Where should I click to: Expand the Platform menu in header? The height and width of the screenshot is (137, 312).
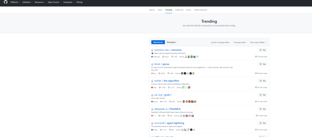[15, 2]
